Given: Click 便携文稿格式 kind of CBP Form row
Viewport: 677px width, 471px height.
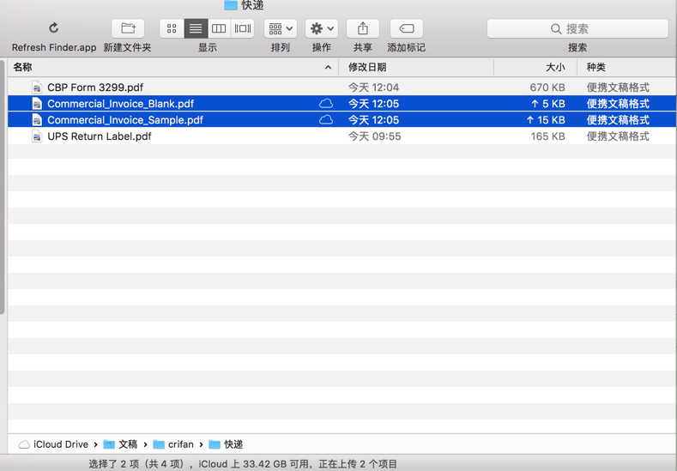Looking at the screenshot, I should [x=618, y=88].
